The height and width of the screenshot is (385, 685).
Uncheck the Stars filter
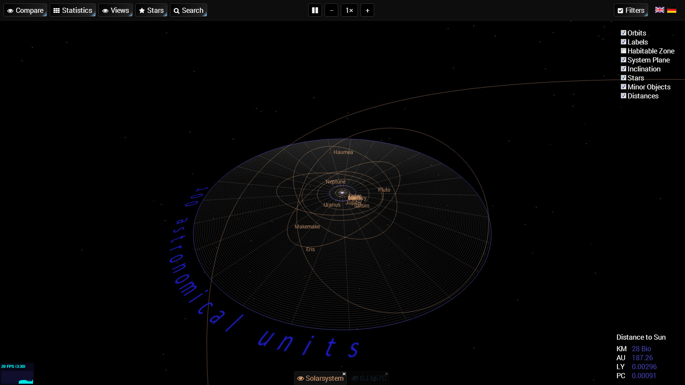(623, 78)
